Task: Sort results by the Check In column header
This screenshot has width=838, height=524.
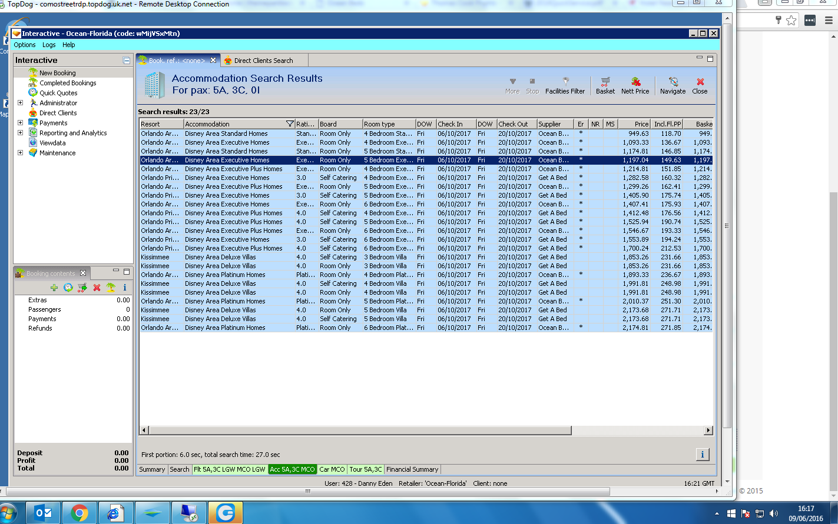Action: 455,124
